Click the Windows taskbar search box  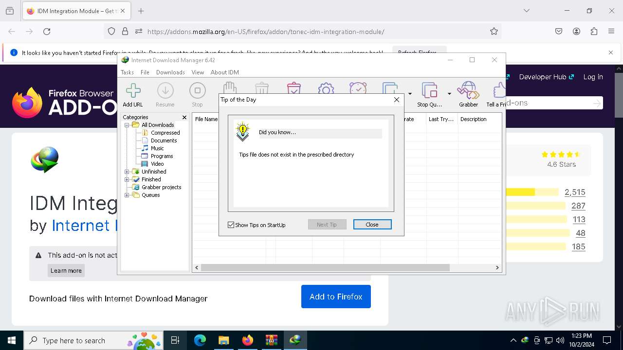[x=93, y=340]
